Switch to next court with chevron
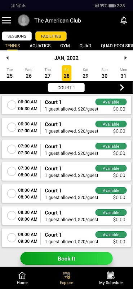The height and width of the screenshot is (289, 133). coord(122,88)
